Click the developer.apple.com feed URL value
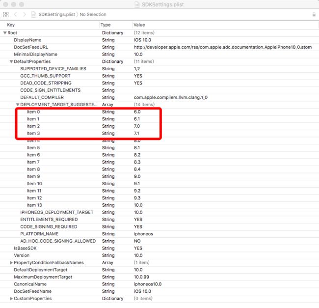The width and height of the screenshot is (319, 308). pos(223,47)
